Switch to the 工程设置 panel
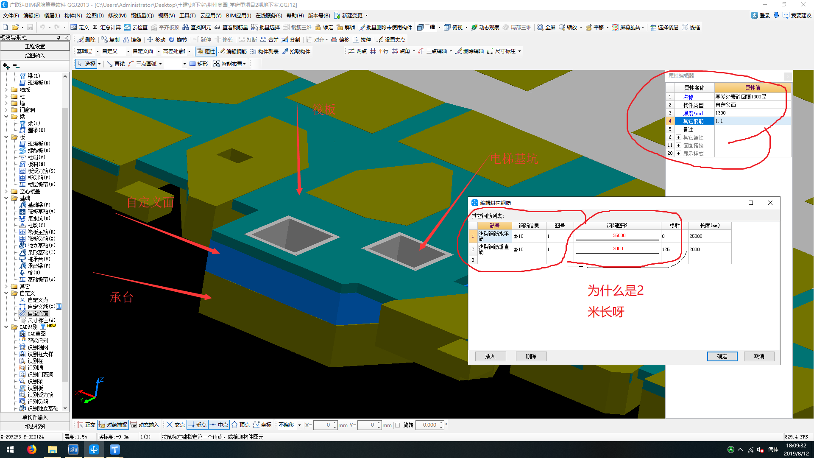This screenshot has width=814, height=458. (x=35, y=46)
